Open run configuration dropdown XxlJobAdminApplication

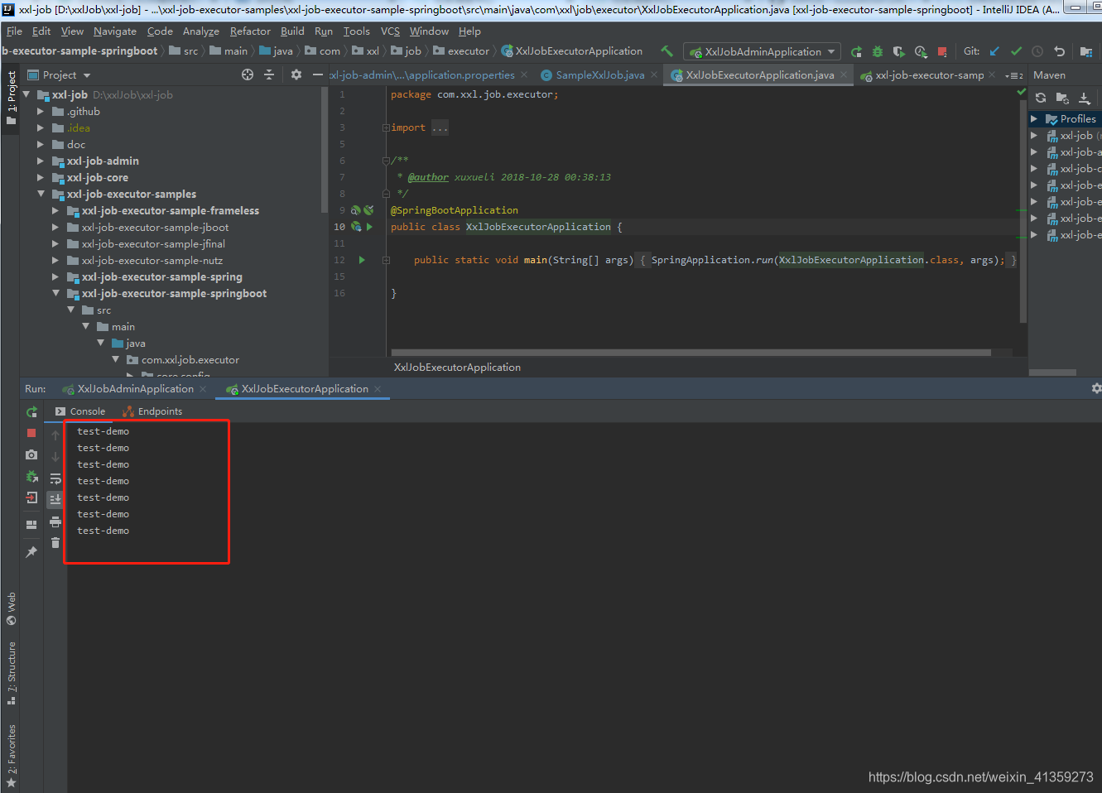click(763, 51)
